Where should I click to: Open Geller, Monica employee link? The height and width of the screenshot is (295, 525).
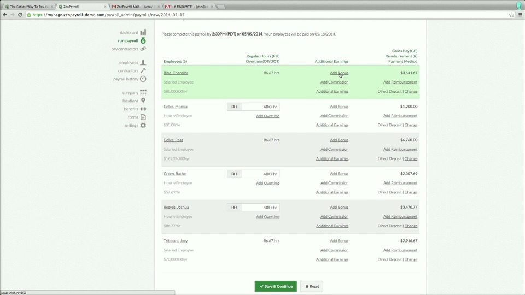(x=176, y=107)
